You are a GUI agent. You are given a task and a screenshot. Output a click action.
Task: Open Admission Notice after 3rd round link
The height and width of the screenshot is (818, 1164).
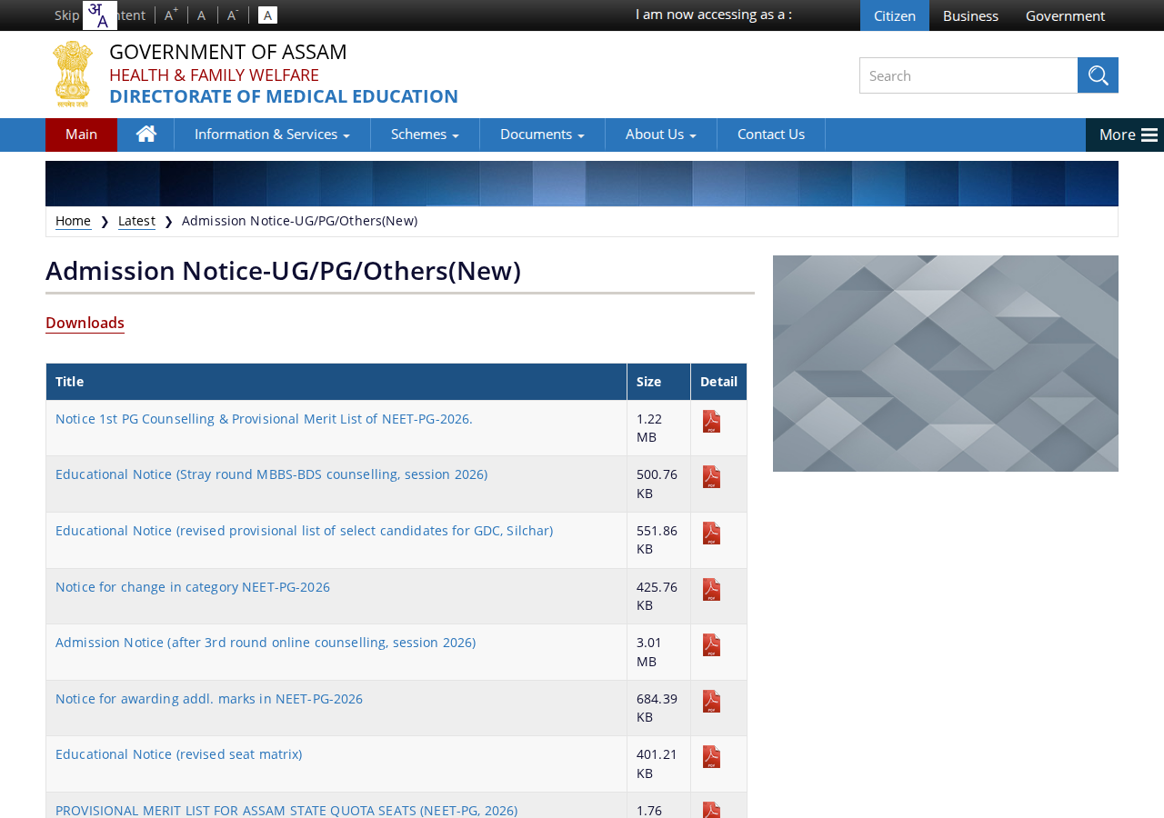coord(266,643)
